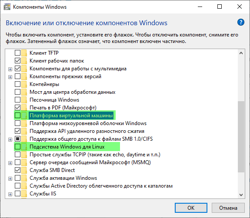The image size is (250, 218).
Task: Cancel the dialog with Отмена button
Action: pos(228,208)
